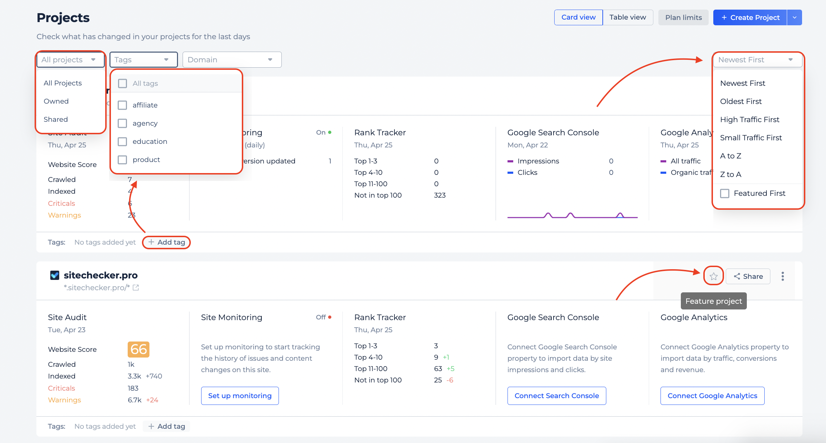The width and height of the screenshot is (826, 443).
Task: Open the sitechecker.pro project title
Action: (101, 275)
